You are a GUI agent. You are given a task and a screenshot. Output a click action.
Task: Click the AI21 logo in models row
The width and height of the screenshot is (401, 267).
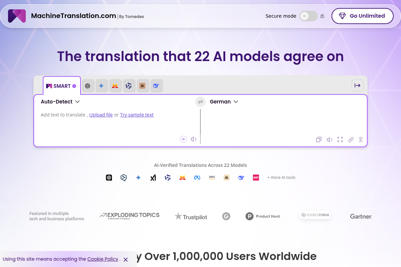pos(256,178)
